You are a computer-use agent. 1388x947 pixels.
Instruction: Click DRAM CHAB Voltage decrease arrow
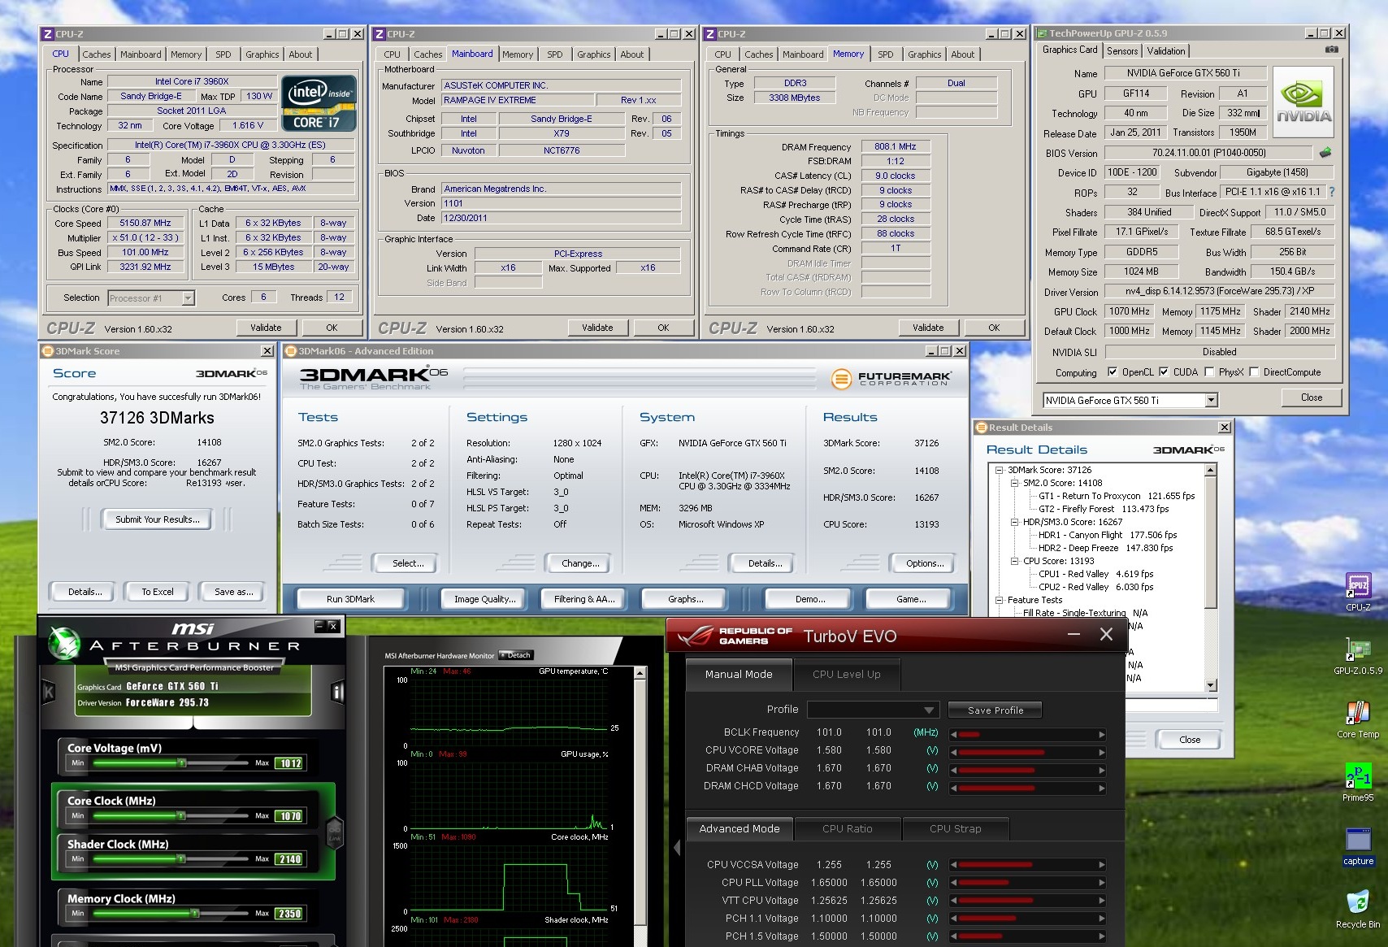[x=954, y=769]
